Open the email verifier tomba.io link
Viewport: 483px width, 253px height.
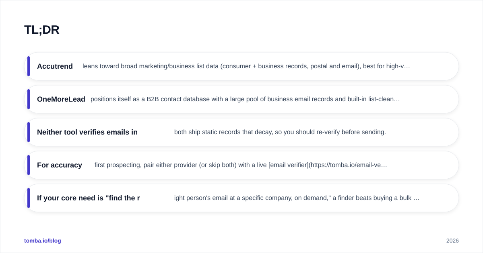[x=328, y=165]
